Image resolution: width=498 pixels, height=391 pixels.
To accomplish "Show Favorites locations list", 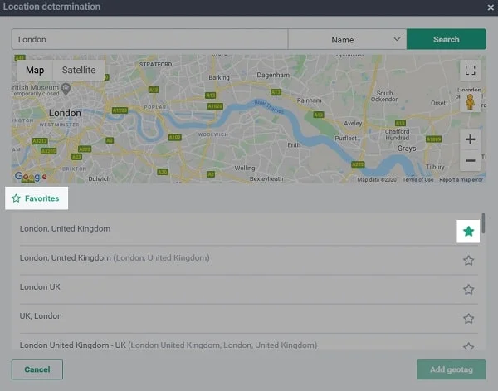I will [36, 199].
